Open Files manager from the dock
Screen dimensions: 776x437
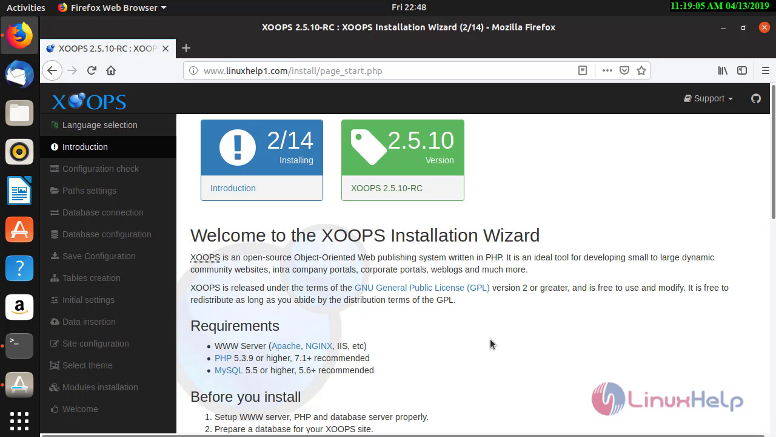pos(19,113)
